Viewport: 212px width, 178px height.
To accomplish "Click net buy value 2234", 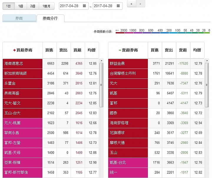I will click(79, 103).
